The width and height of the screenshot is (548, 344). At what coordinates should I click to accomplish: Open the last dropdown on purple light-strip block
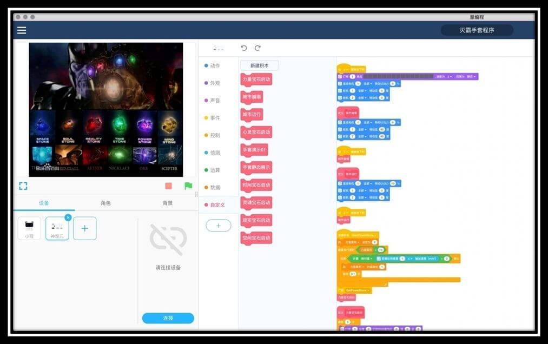coord(472,76)
